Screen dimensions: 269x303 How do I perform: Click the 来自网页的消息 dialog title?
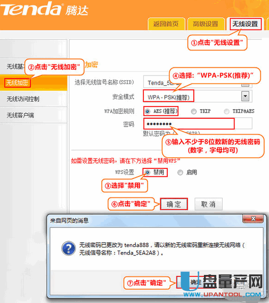69,220
